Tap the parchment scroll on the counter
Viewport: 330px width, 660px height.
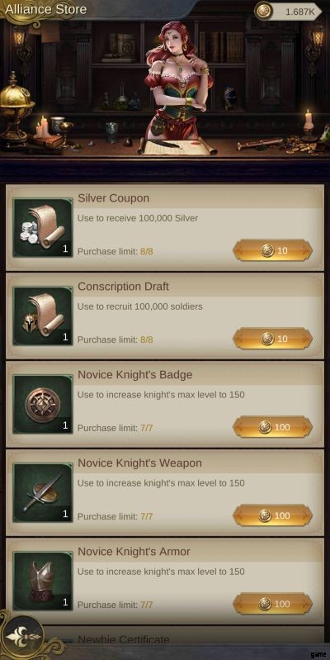pos(177,146)
